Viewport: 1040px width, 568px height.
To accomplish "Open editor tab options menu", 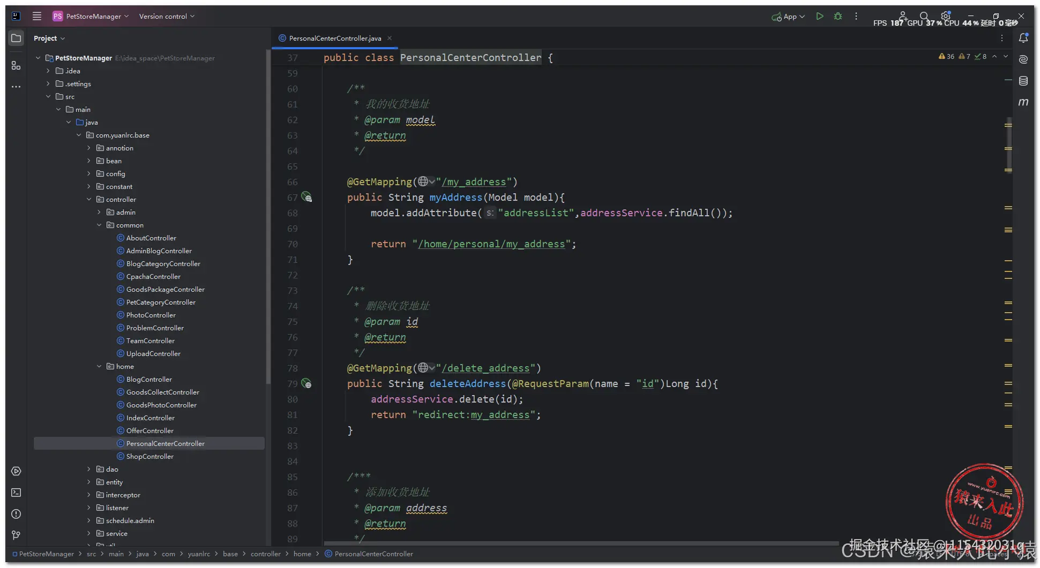I will 1002,38.
